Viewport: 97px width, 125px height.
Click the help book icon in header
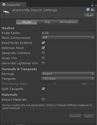[88, 10]
